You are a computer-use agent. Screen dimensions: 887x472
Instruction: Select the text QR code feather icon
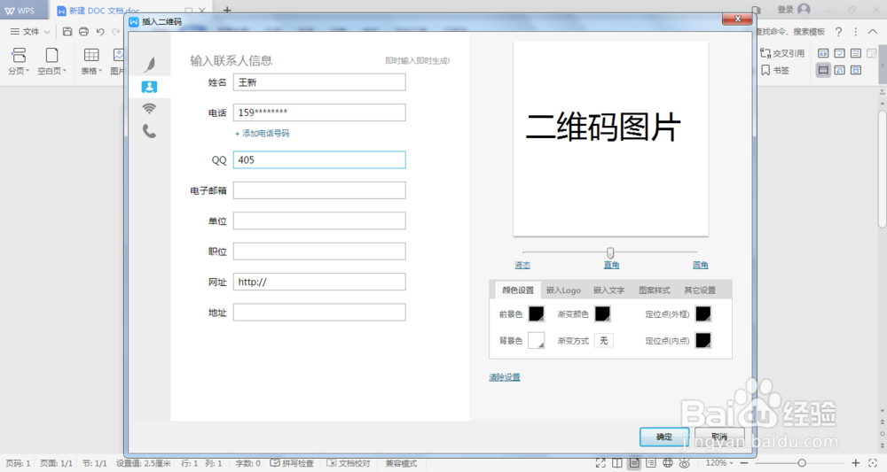[x=149, y=65]
